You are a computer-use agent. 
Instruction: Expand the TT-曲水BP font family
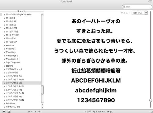[4, 21]
